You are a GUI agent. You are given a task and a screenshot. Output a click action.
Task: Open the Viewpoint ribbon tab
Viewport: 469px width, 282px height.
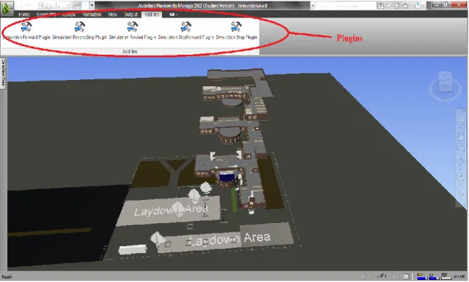click(x=46, y=14)
